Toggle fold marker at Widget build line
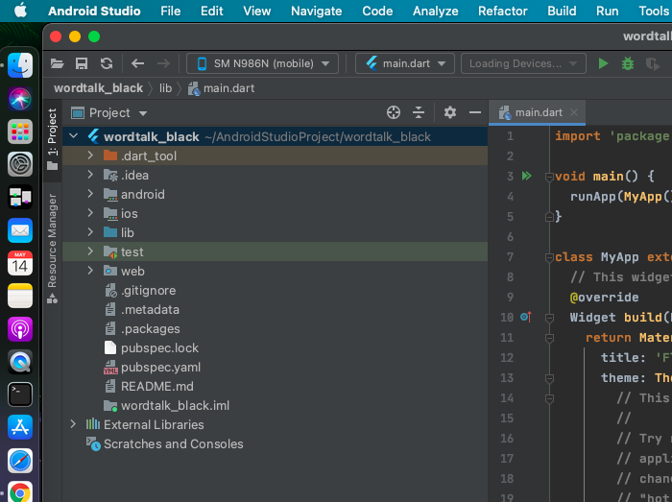This screenshot has height=502, width=672. pyautogui.click(x=549, y=318)
